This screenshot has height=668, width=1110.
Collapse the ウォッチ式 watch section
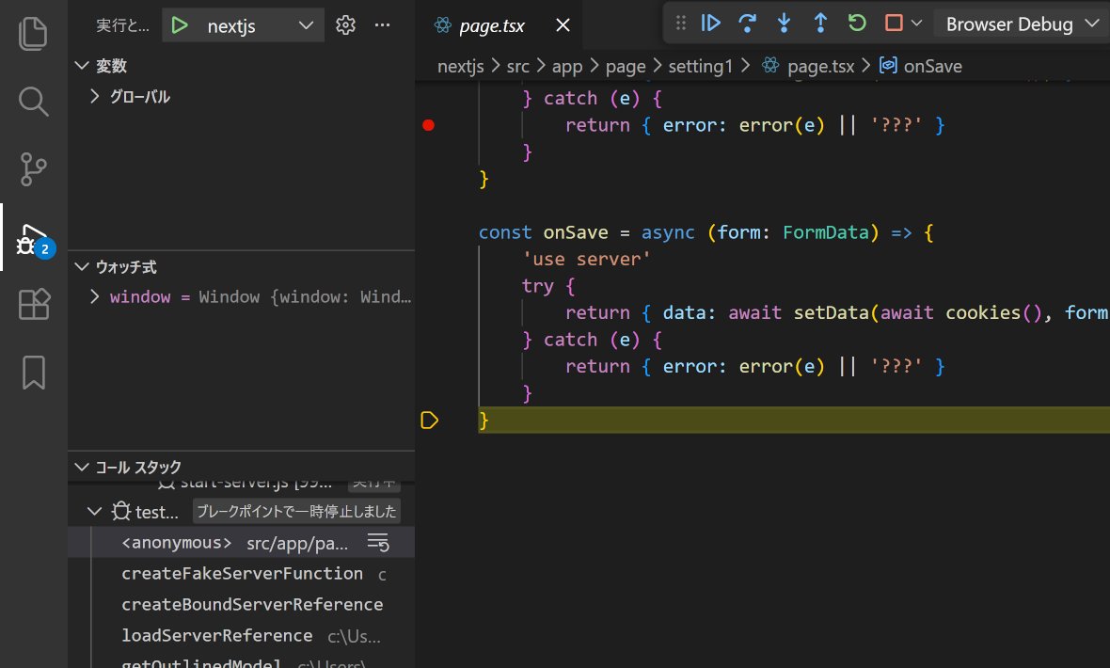82,266
